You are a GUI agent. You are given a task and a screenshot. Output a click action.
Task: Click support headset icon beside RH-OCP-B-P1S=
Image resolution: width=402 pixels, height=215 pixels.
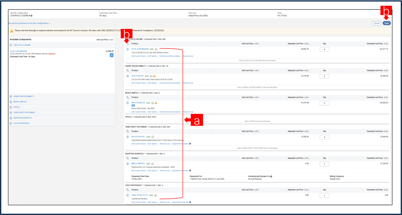coord(153,137)
